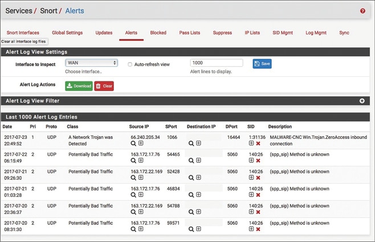Screen dimensions: 375x242
Task: Open the Interface to Inspect WAN dropdown
Action: pos(91,63)
